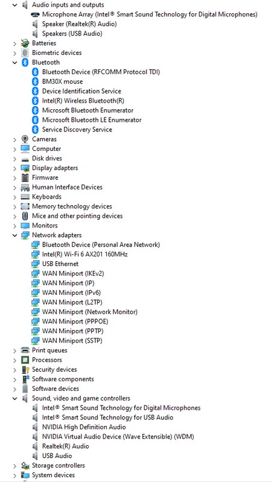Viewport: 272px width, 482px height.
Task: Select Bluetooth Device (RFCOMM Protocol TDI)
Action: 101,72
